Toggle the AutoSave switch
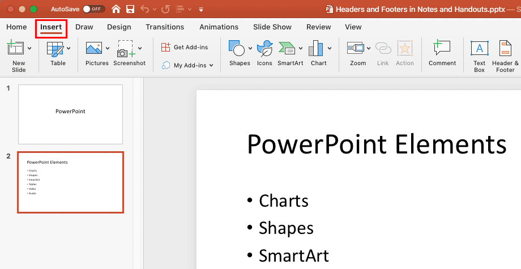Screen dimensions: 521x269 click(94, 9)
